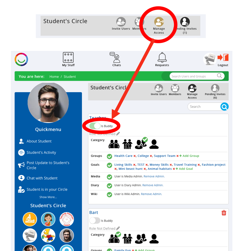Open Members in Student's Circle

[x=175, y=90]
